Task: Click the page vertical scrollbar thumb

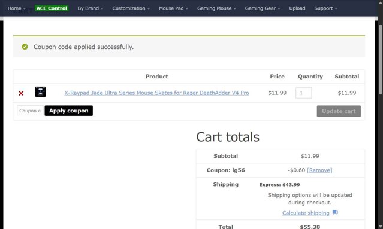Action: 381,59
